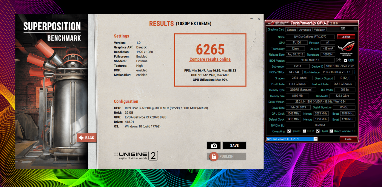Click the Driver value 418.91
Screen dimensions: 382x187
(130, 122)
